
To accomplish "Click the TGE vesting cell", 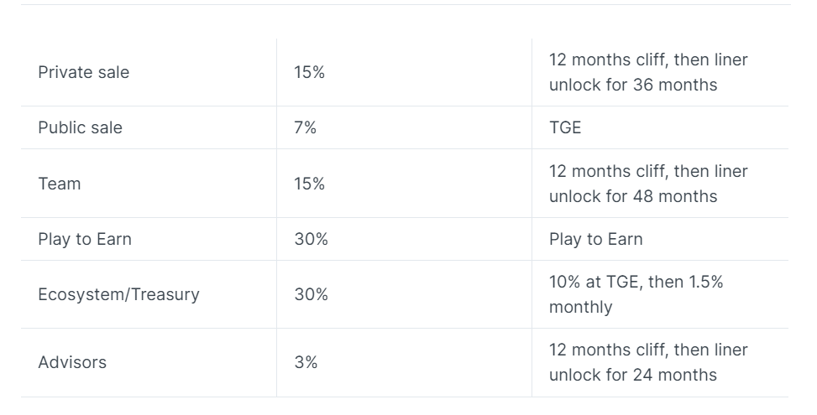I will coord(565,127).
